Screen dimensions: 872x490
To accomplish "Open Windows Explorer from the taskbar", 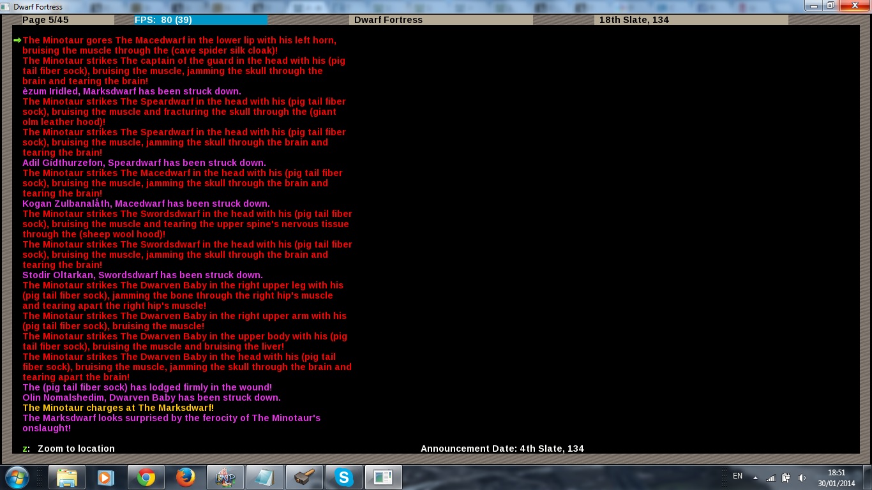I will (67, 477).
